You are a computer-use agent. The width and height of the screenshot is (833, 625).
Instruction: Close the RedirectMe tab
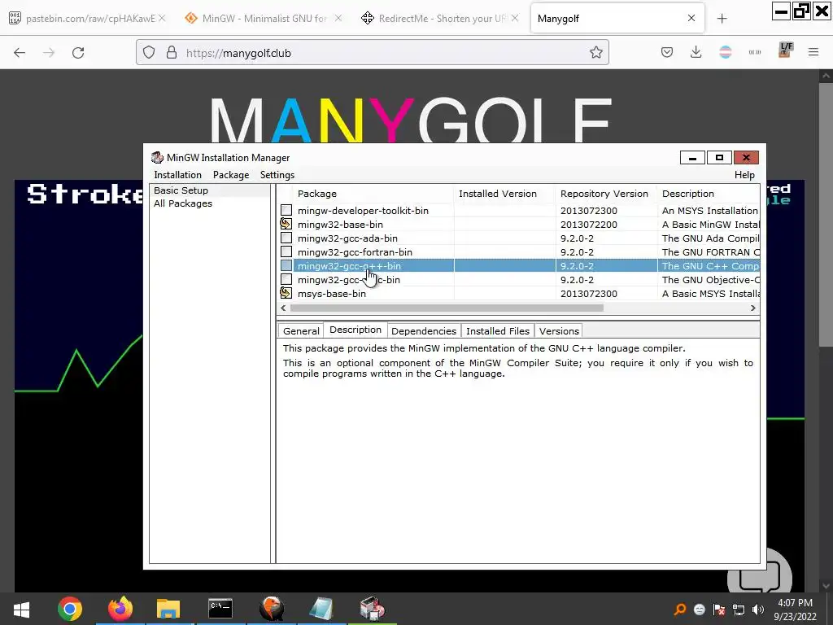(514, 18)
